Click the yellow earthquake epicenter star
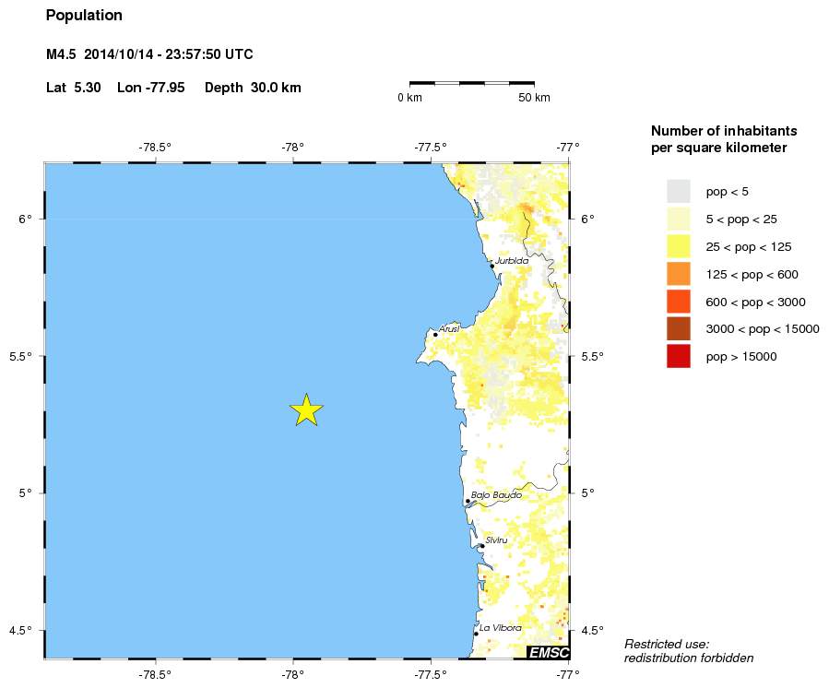 pos(307,409)
